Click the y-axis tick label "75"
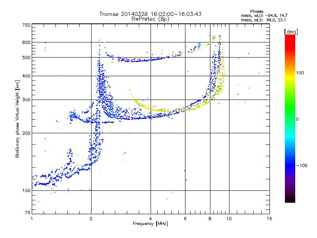Viewport: 317px width, 238px height. [x=28, y=213]
